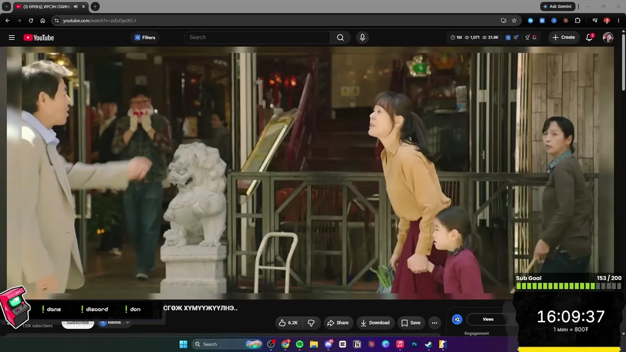Image resolution: width=626 pixels, height=352 pixels.
Task: Open YouTube notifications bell
Action: [589, 38]
